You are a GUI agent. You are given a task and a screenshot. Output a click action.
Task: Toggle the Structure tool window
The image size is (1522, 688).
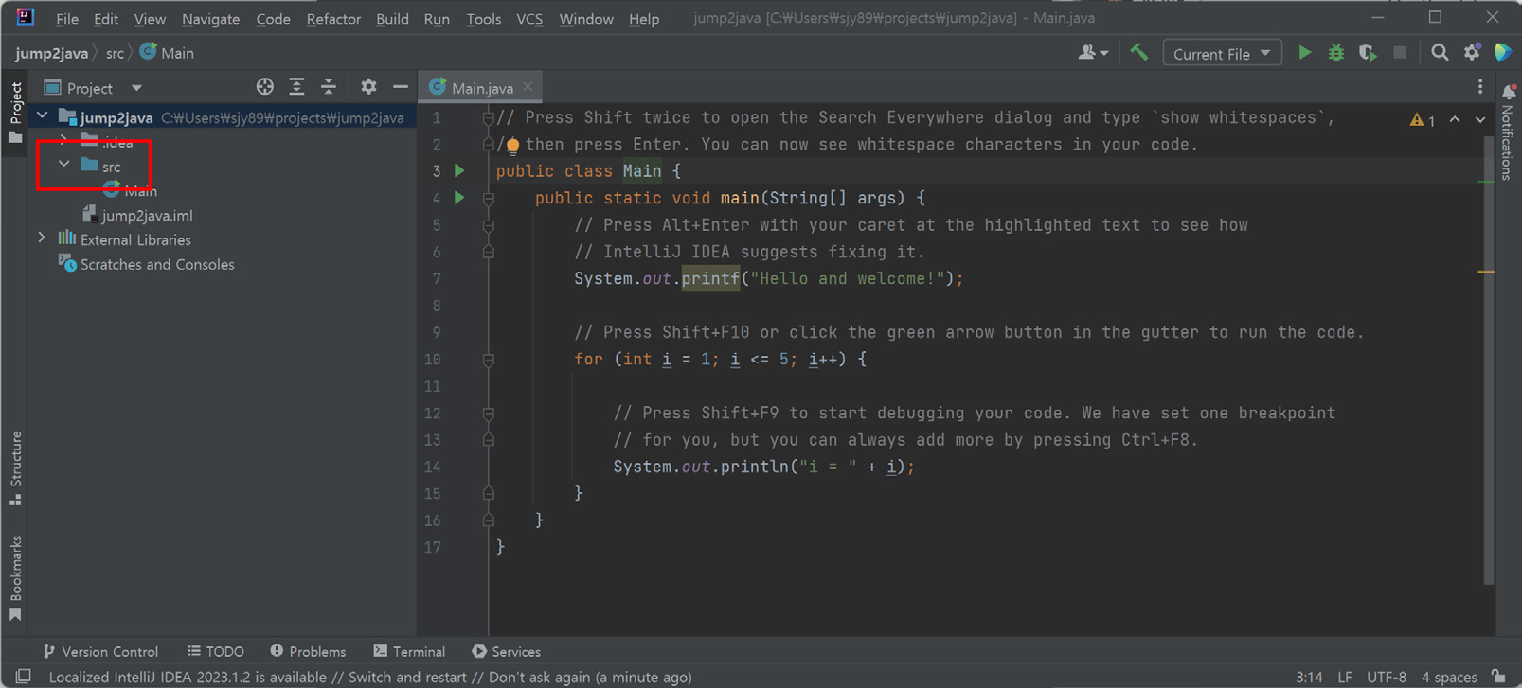click(x=16, y=468)
